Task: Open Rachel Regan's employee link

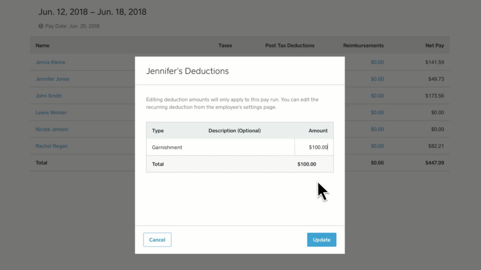Action: point(52,146)
